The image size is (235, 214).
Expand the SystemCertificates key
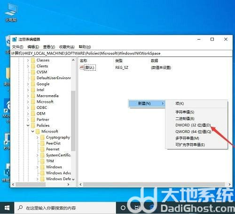click(x=37, y=156)
